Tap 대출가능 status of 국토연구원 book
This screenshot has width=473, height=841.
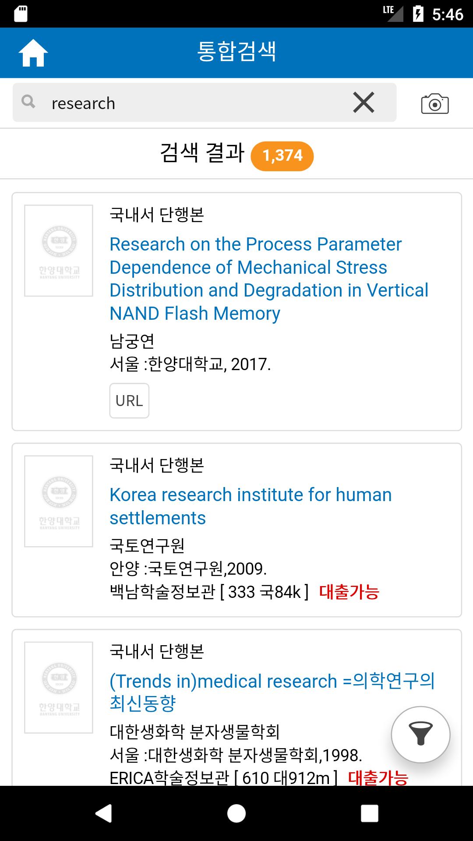pyautogui.click(x=349, y=592)
